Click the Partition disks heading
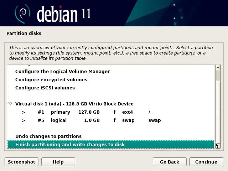228x171 pixels. (24, 33)
